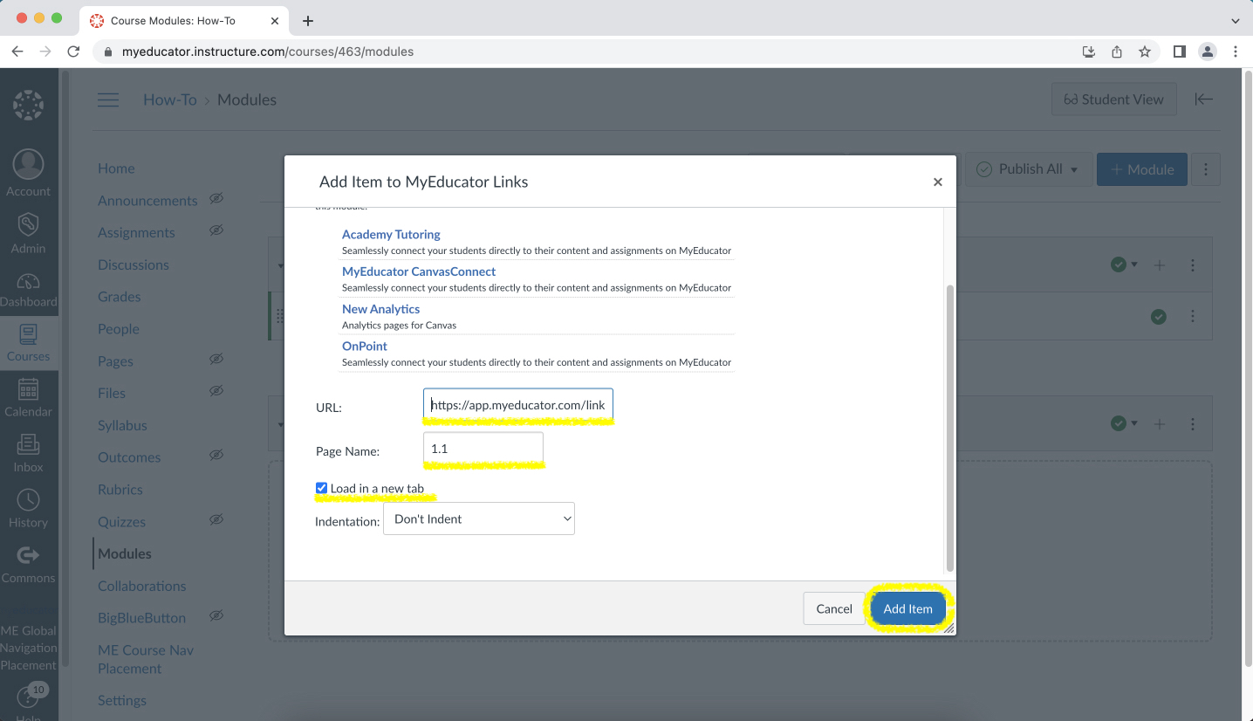Select MyEducator CanvasConnect tool link
Viewport: 1253px width, 721px height.
point(419,271)
